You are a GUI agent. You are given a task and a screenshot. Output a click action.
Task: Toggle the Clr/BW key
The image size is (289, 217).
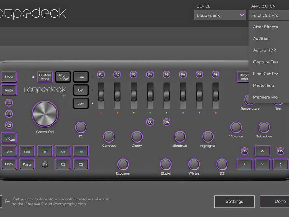click(x=63, y=77)
